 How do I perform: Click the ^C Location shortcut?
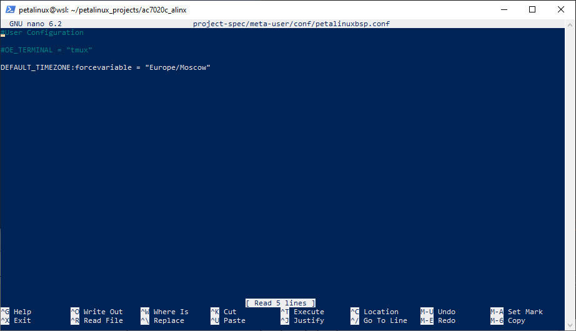point(375,312)
